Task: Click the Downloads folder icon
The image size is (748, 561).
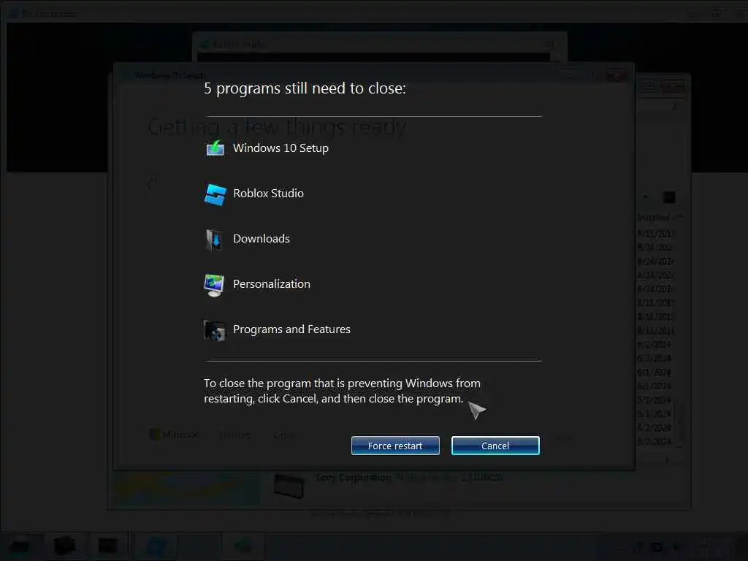Action: (215, 240)
